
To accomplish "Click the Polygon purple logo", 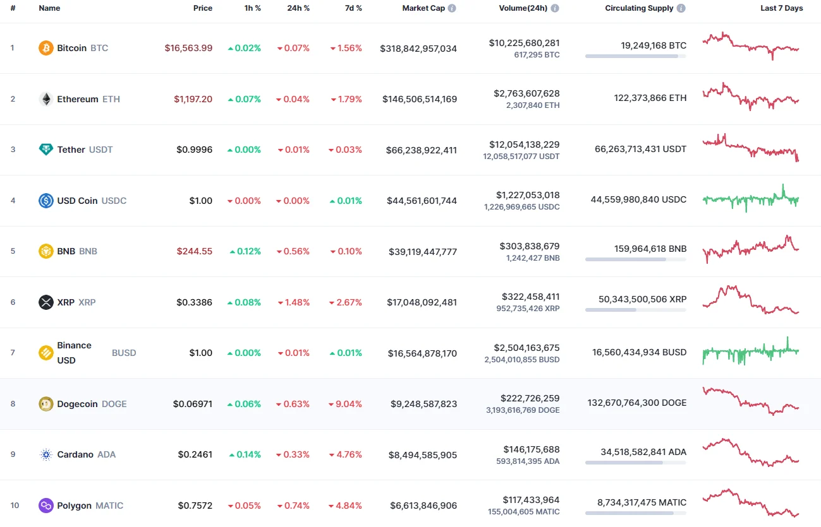I will click(45, 506).
